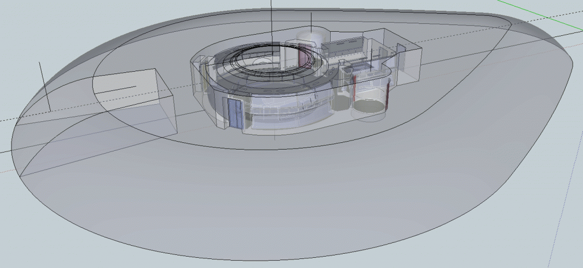The height and width of the screenshot is (268, 583).
Task: Click the blue double door on the curved building
Action: [x=235, y=114]
